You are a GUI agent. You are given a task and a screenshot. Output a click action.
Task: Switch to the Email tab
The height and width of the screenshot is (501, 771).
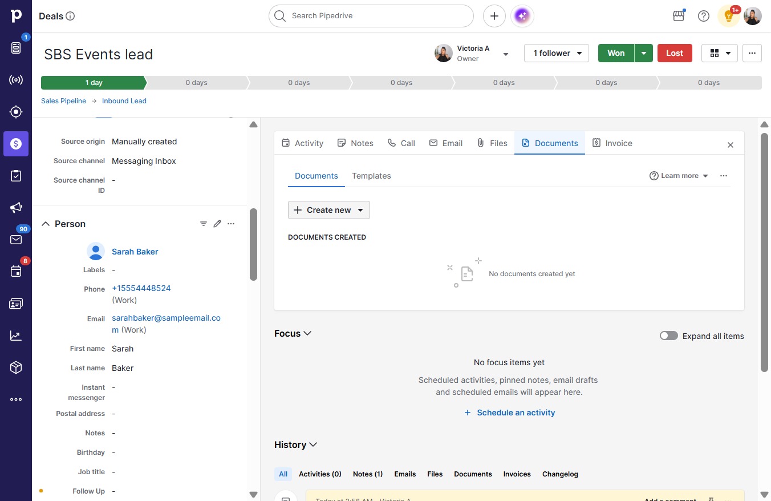coord(446,143)
